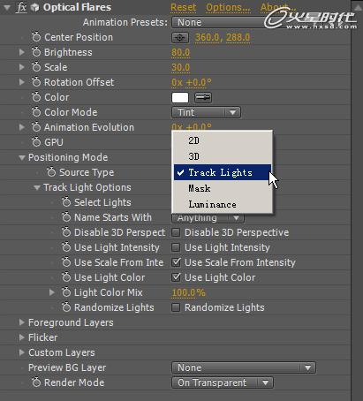Click the stopwatch next to Color
The height and width of the screenshot is (401, 363).
(x=36, y=97)
